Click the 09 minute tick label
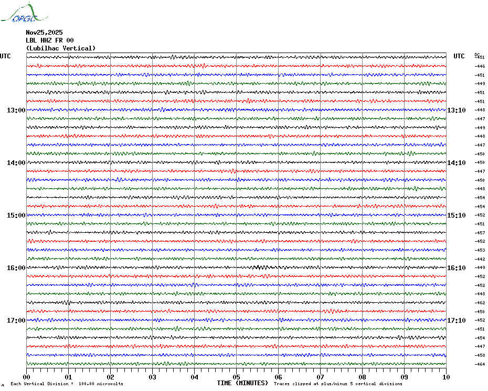The height and width of the screenshot is (391, 488). [x=404, y=377]
